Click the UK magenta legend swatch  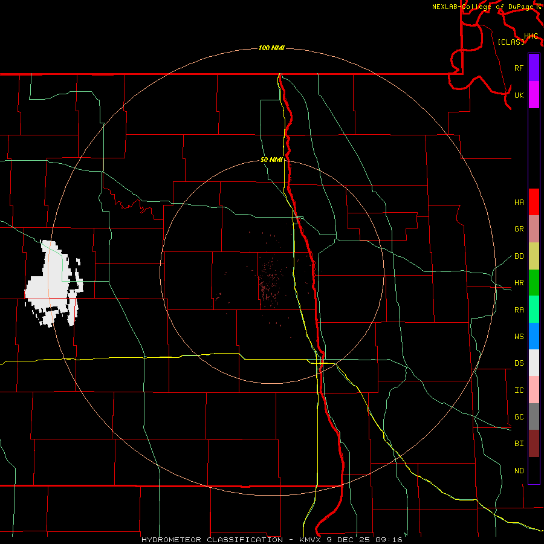point(534,95)
